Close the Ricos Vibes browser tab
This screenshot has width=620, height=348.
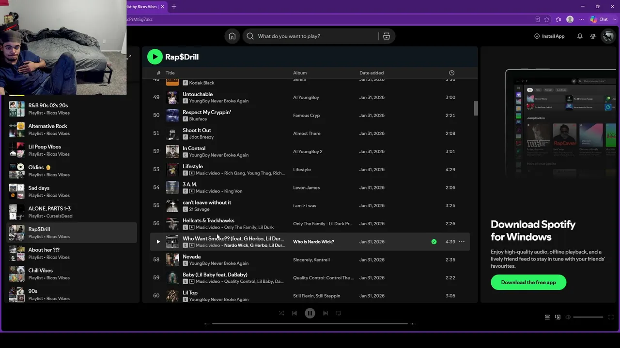162,6
